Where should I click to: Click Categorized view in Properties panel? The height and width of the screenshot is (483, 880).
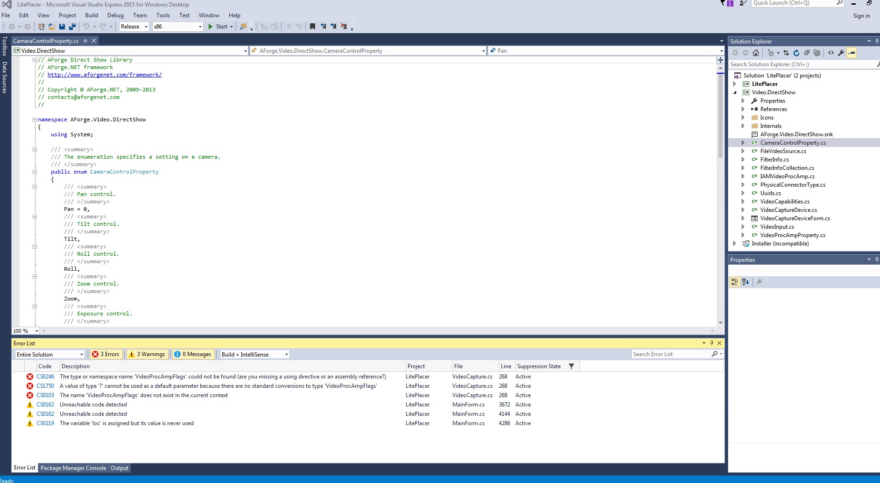coord(735,282)
